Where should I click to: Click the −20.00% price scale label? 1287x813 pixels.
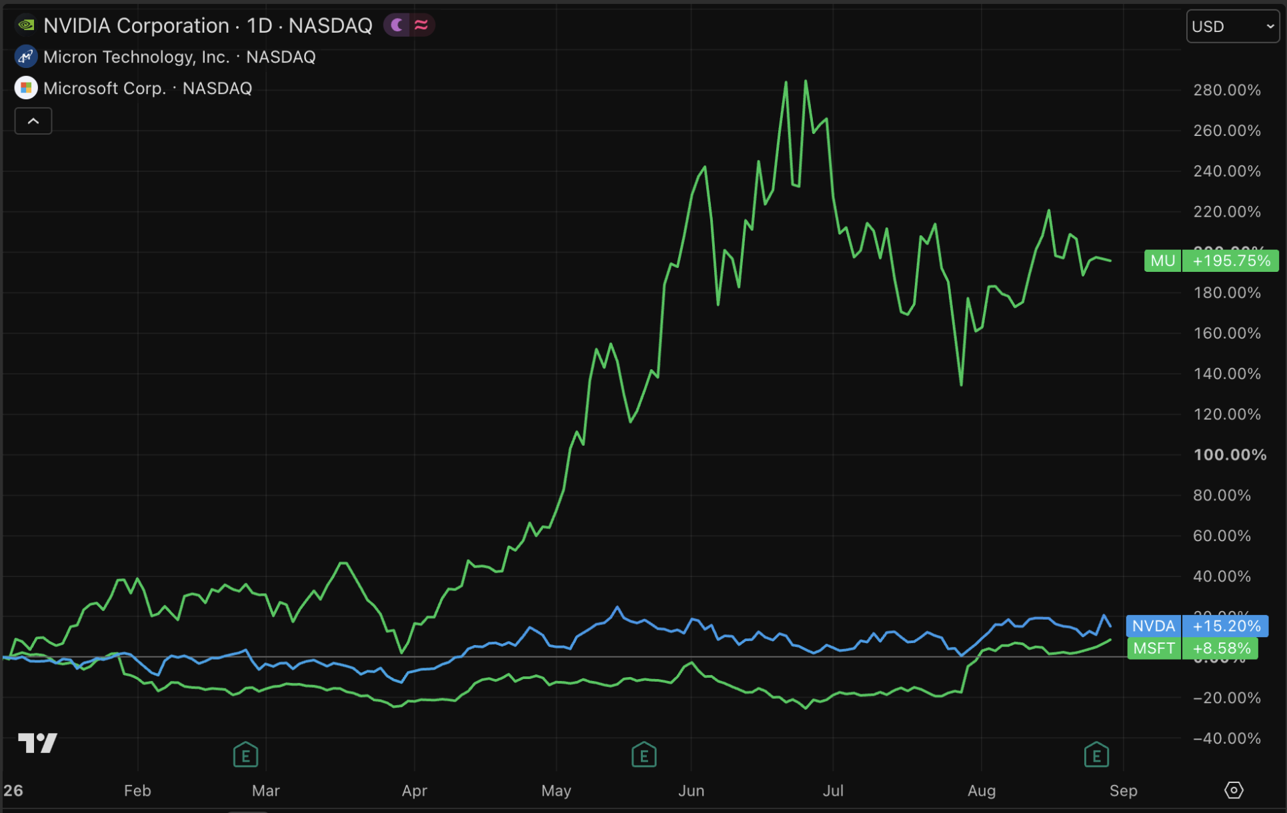point(1227,698)
